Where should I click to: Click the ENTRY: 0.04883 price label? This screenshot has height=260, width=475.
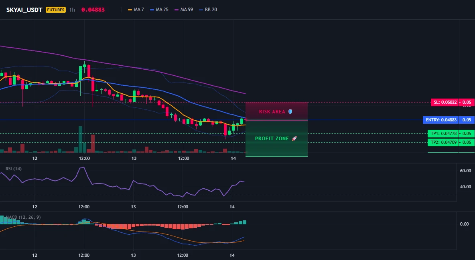click(441, 120)
